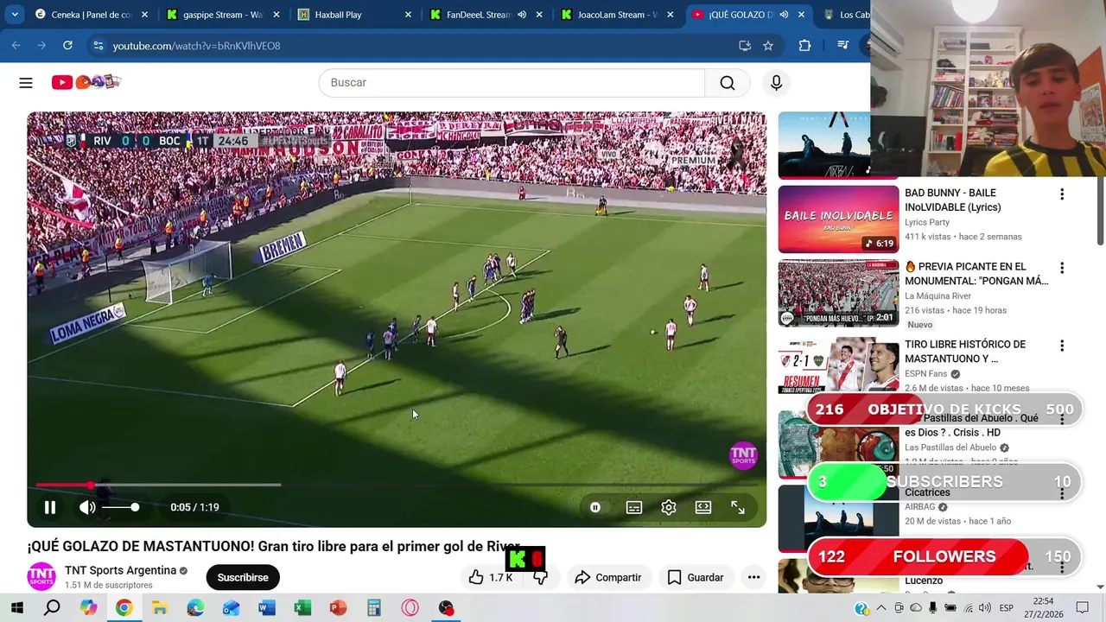Image resolution: width=1106 pixels, height=622 pixels.
Task: Open Calculator from the taskbar
Action: point(374,608)
